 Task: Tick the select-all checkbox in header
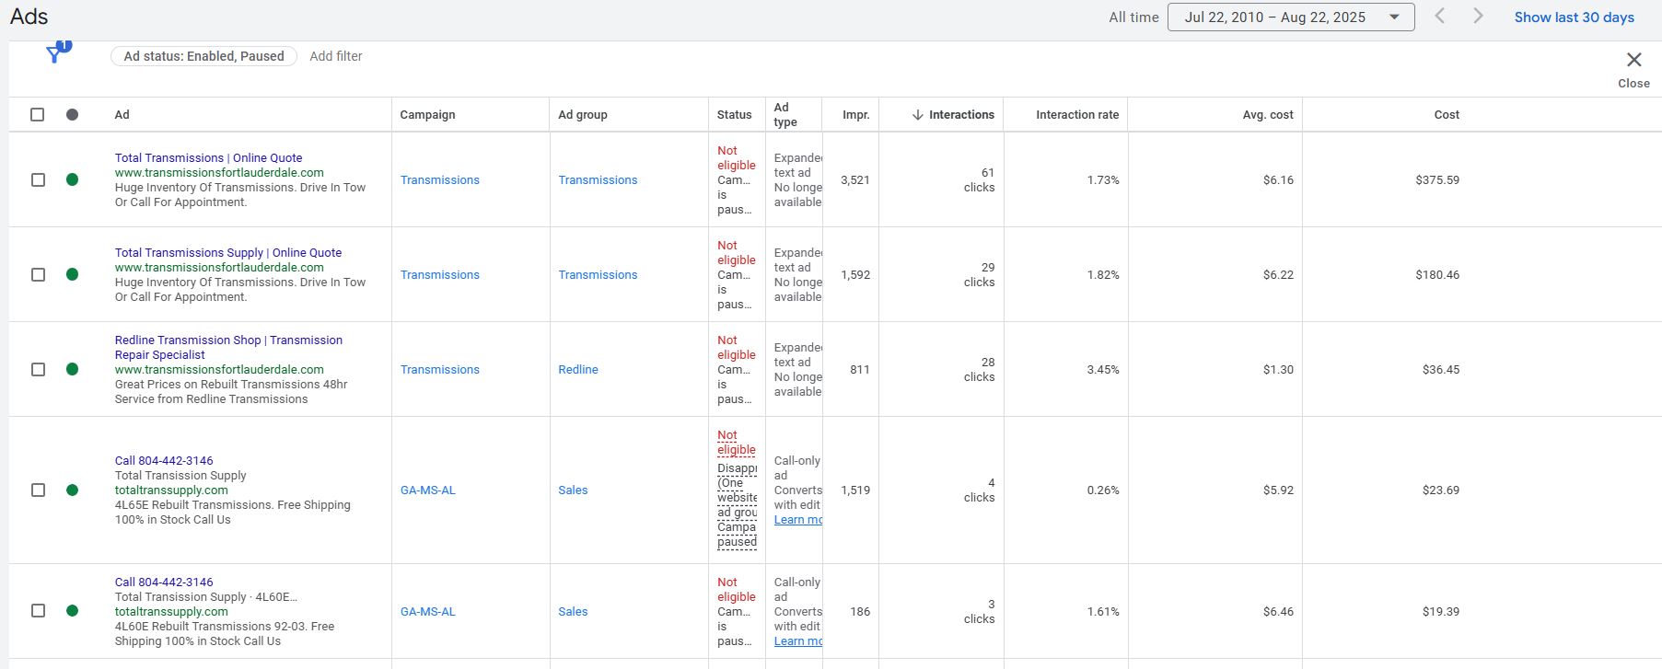38,115
